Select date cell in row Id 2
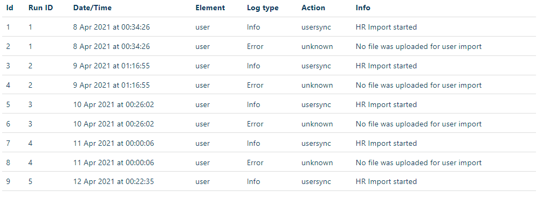543x198 pixels. tap(112, 46)
